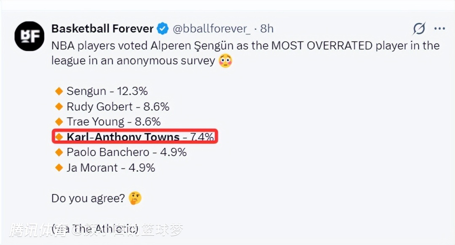This screenshot has height=245, width=455.
Task: Click the MOST OVERRATED tweet text
Action: point(322,46)
